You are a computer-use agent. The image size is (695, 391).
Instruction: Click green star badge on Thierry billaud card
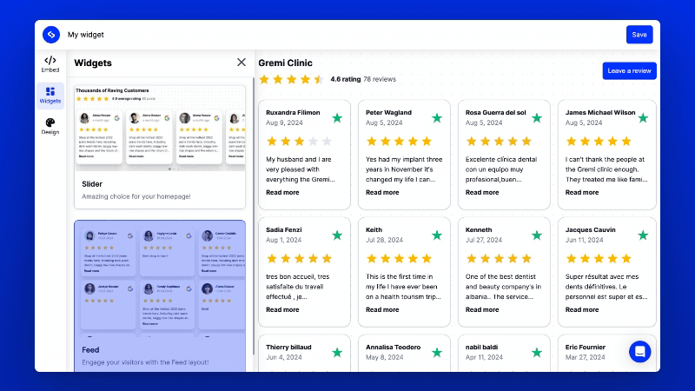coord(337,353)
